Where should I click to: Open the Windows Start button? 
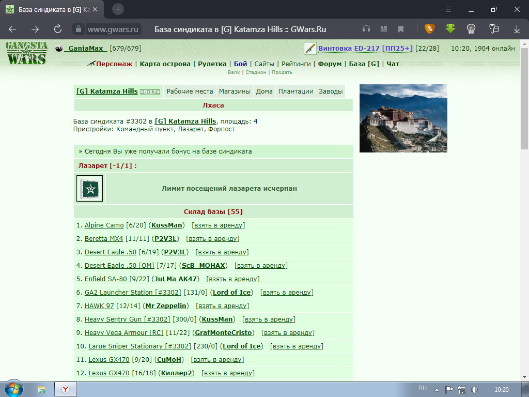click(14, 389)
